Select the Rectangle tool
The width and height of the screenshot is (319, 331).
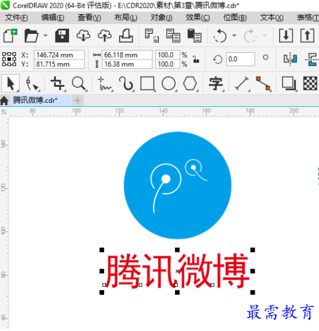point(148,84)
